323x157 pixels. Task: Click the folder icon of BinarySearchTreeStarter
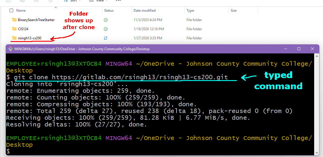pyautogui.click(x=14, y=20)
